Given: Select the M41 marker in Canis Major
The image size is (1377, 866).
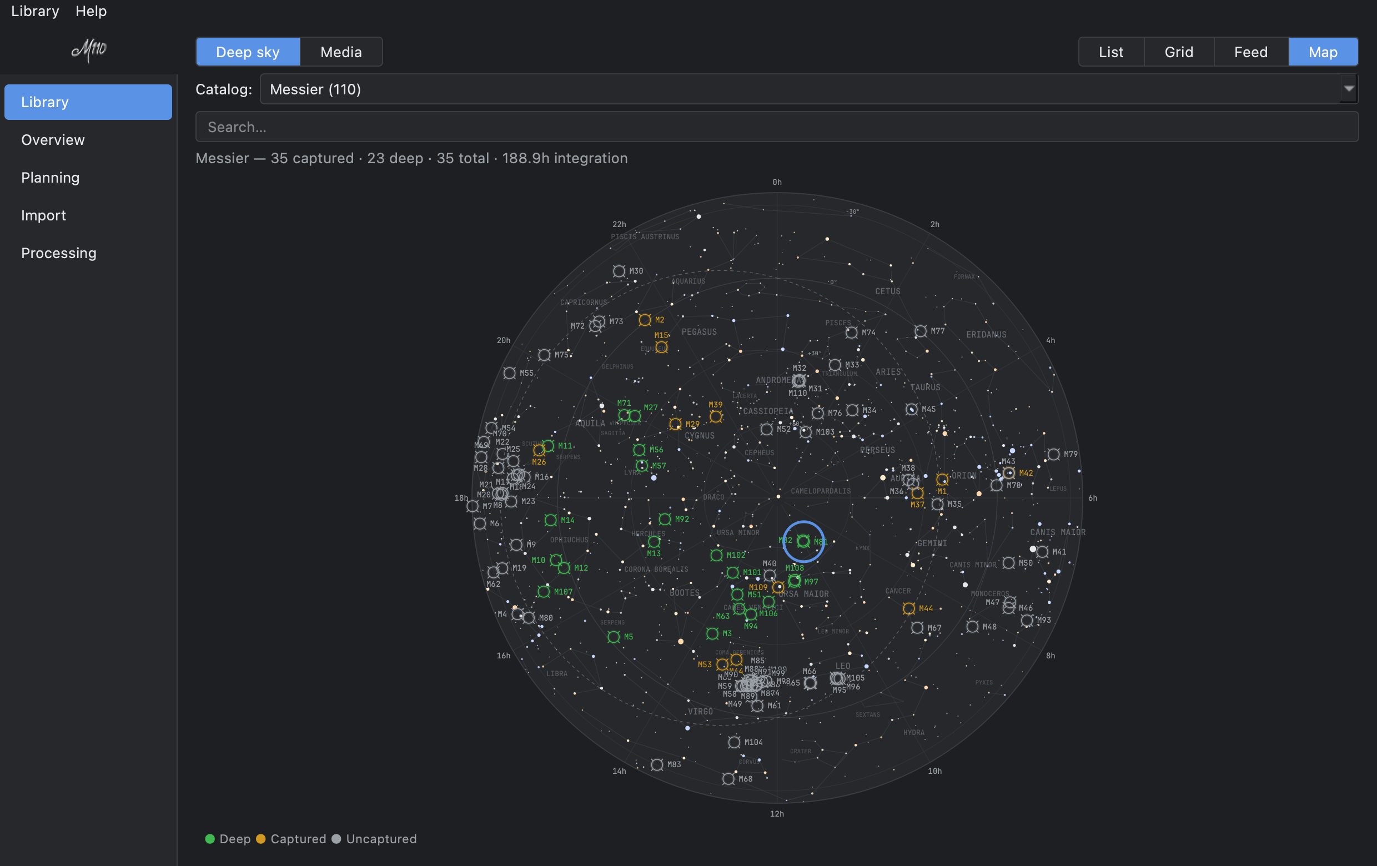Looking at the screenshot, I should click(1042, 552).
